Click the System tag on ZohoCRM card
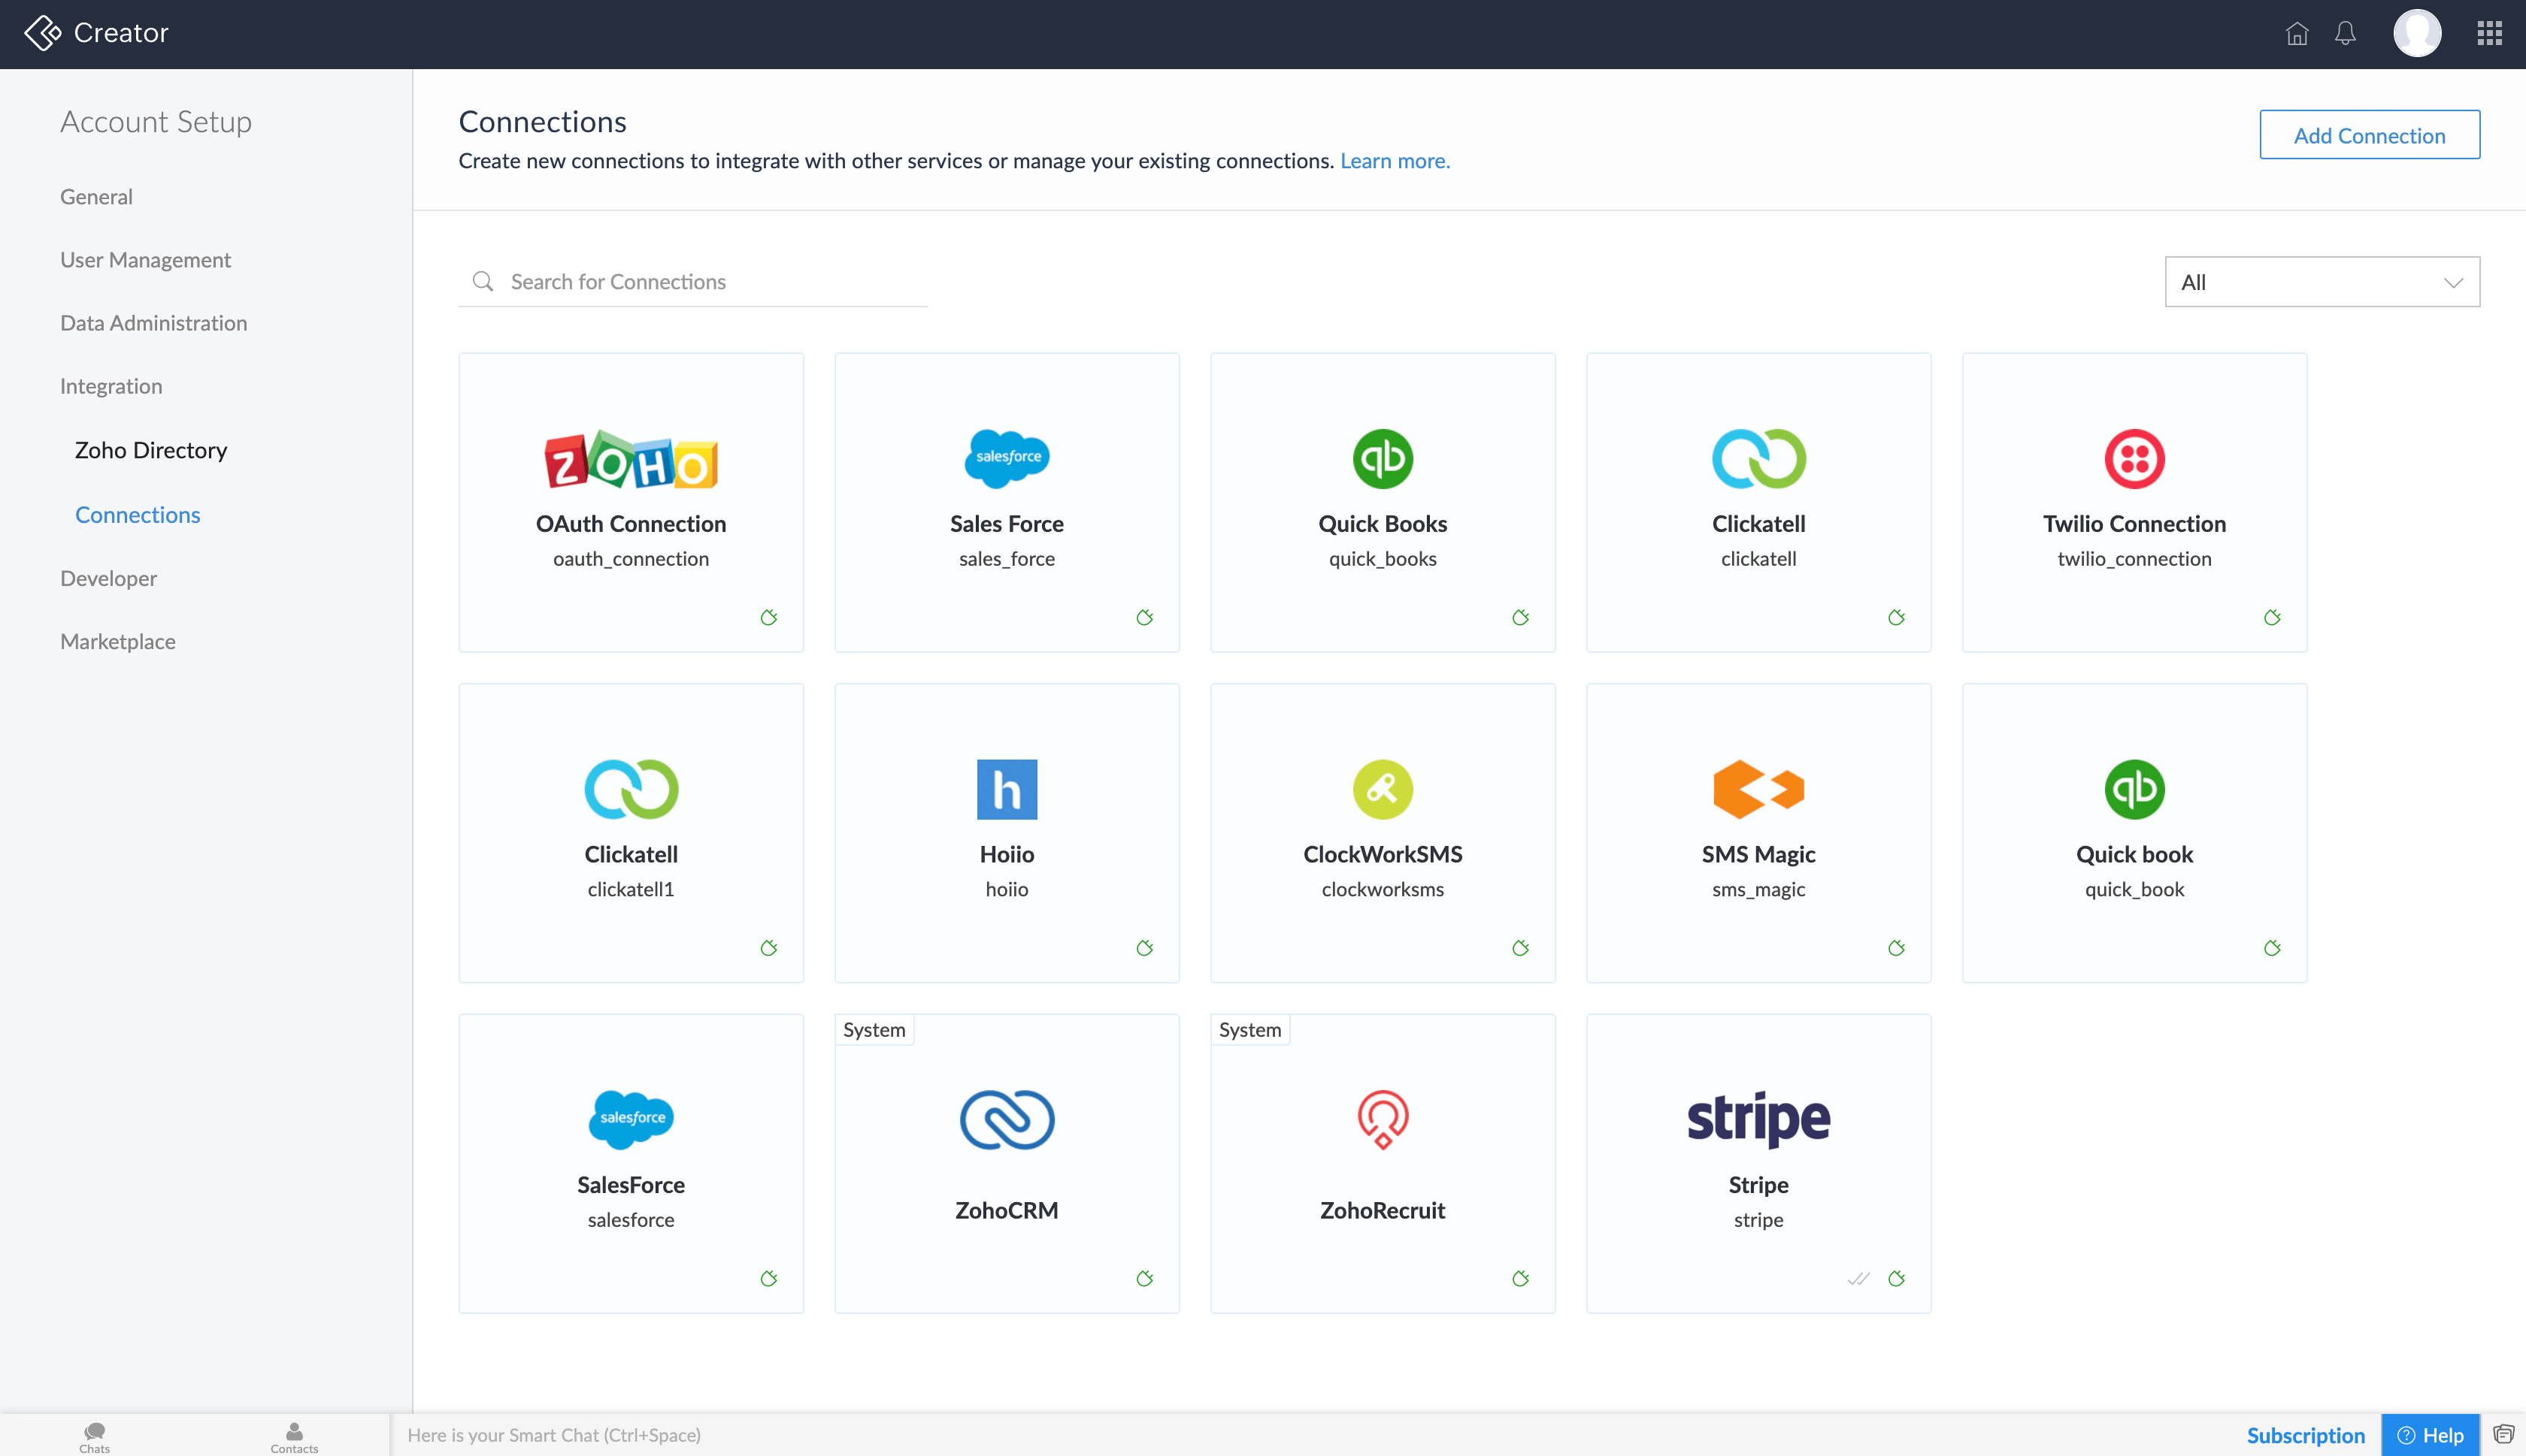This screenshot has width=2526, height=1456. point(874,1030)
